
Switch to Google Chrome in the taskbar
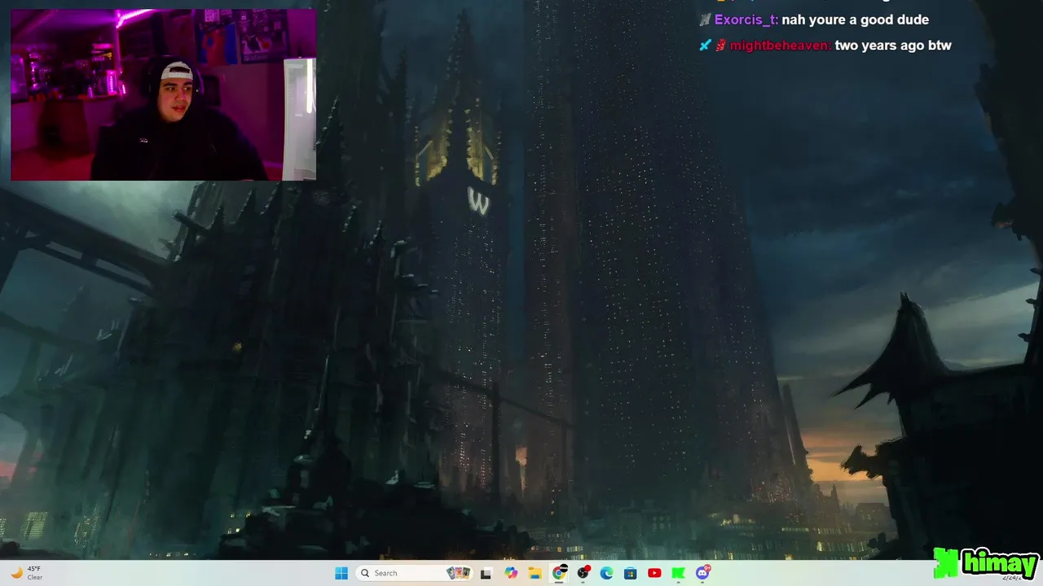coord(559,573)
